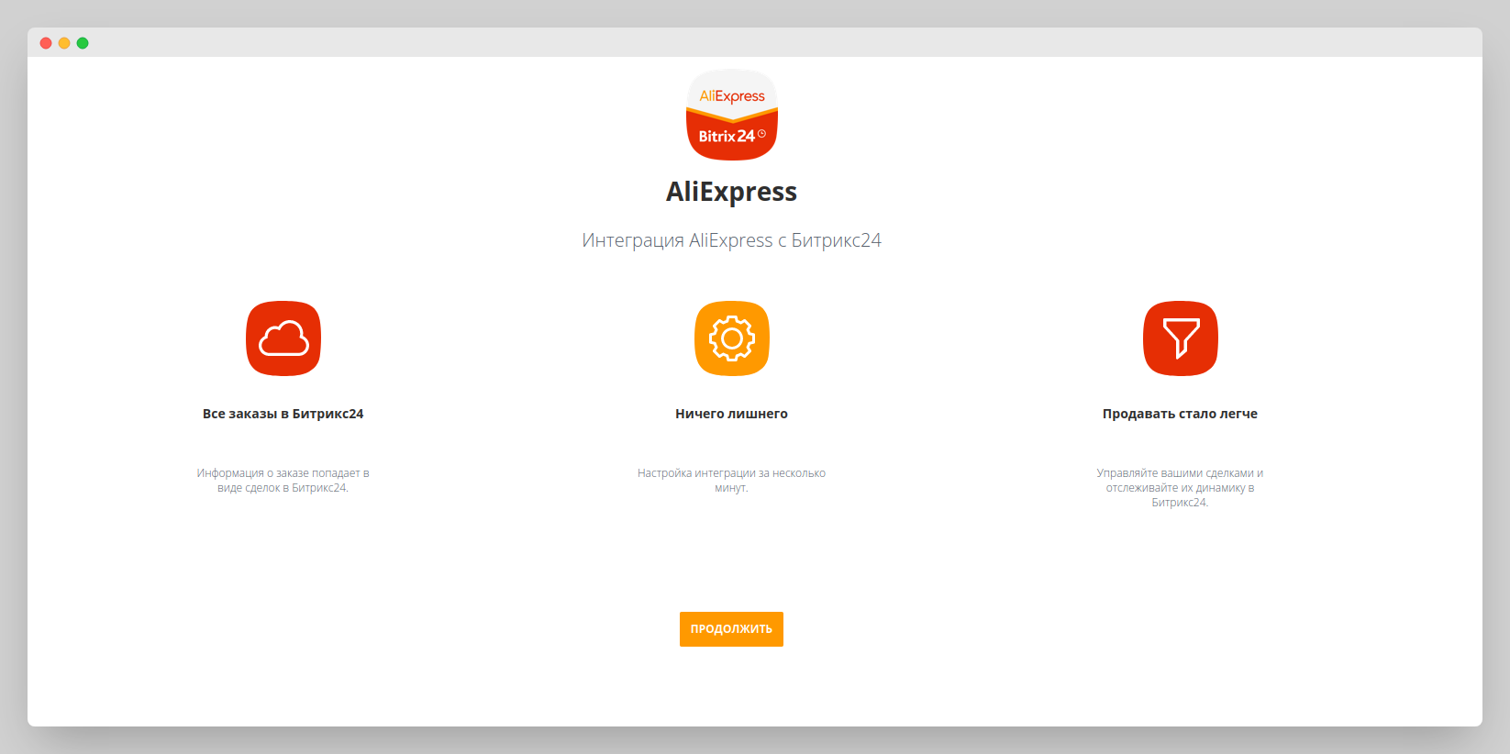This screenshot has height=754, width=1510.
Task: Click the heading Ничего лишнего
Action: pyautogui.click(x=731, y=414)
